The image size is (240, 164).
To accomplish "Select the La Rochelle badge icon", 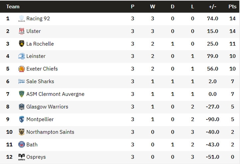I will [x=21, y=44].
